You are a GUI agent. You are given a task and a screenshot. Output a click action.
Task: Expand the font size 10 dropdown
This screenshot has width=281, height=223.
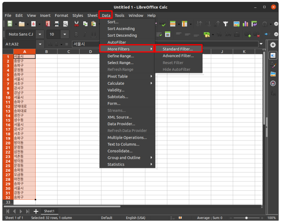coord(65,34)
